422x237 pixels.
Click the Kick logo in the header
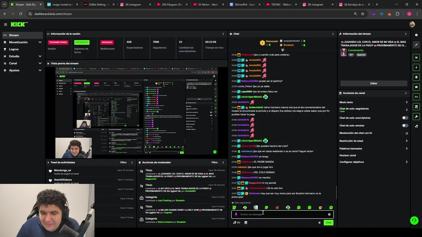pyautogui.click(x=19, y=24)
